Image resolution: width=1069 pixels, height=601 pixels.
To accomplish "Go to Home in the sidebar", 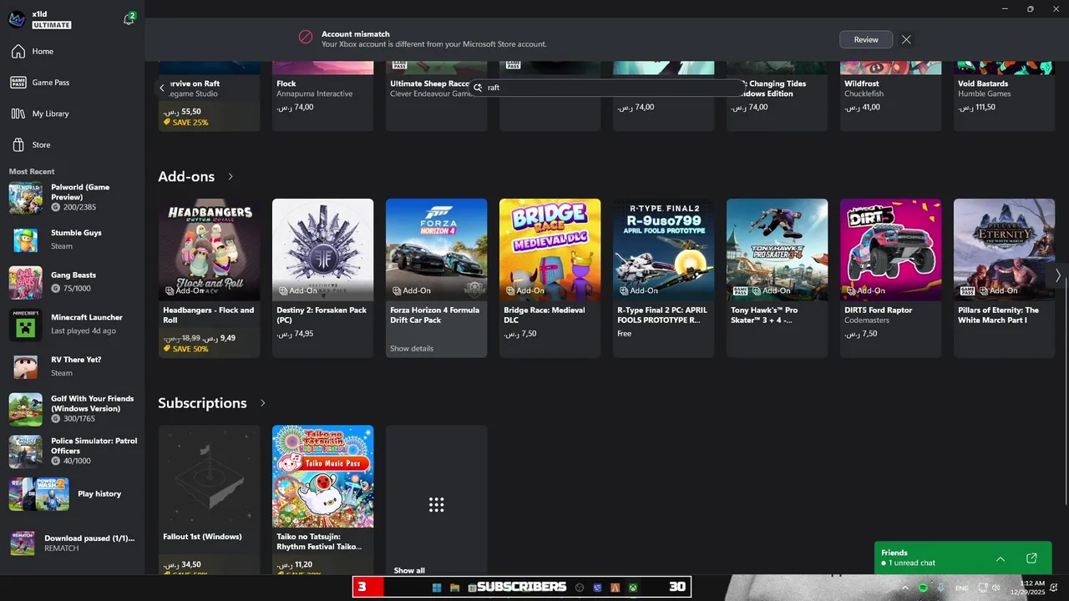I will pyautogui.click(x=72, y=52).
